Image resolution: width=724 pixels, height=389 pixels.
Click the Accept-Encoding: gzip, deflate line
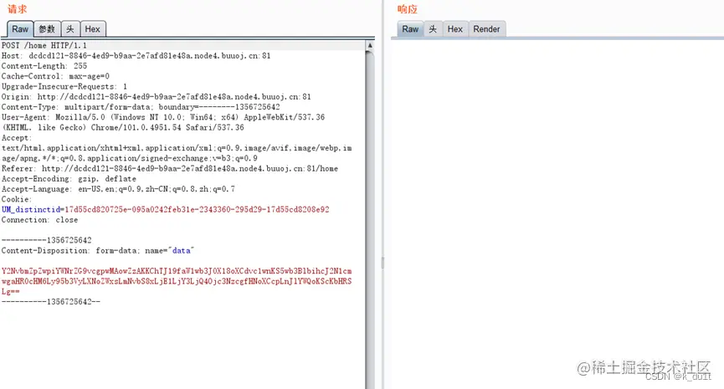pyautogui.click(x=69, y=178)
